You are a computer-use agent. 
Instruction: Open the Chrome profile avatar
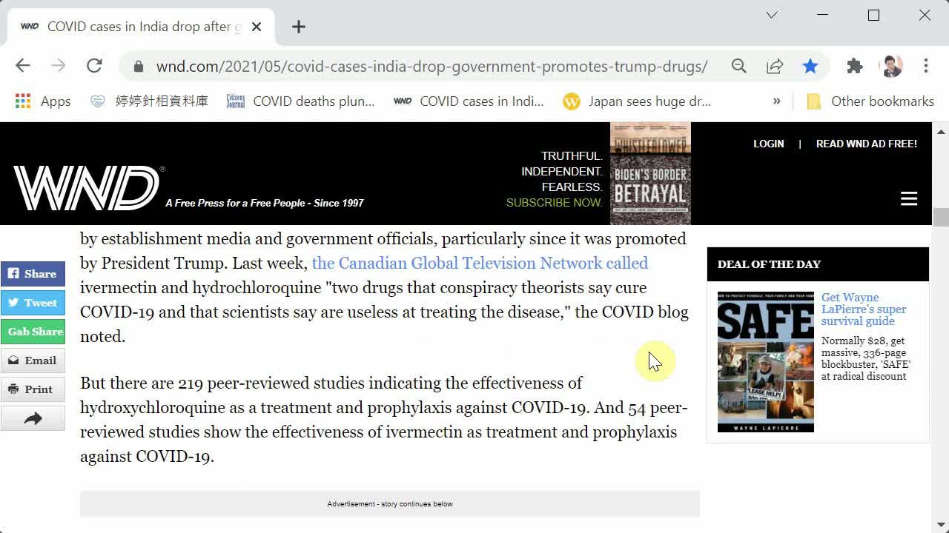891,66
